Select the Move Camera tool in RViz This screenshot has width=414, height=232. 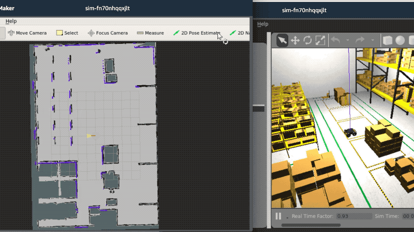[27, 33]
